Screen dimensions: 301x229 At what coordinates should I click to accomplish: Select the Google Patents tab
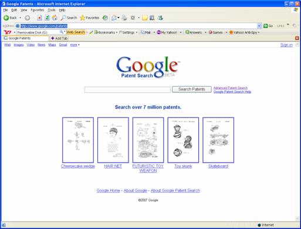[25, 38]
